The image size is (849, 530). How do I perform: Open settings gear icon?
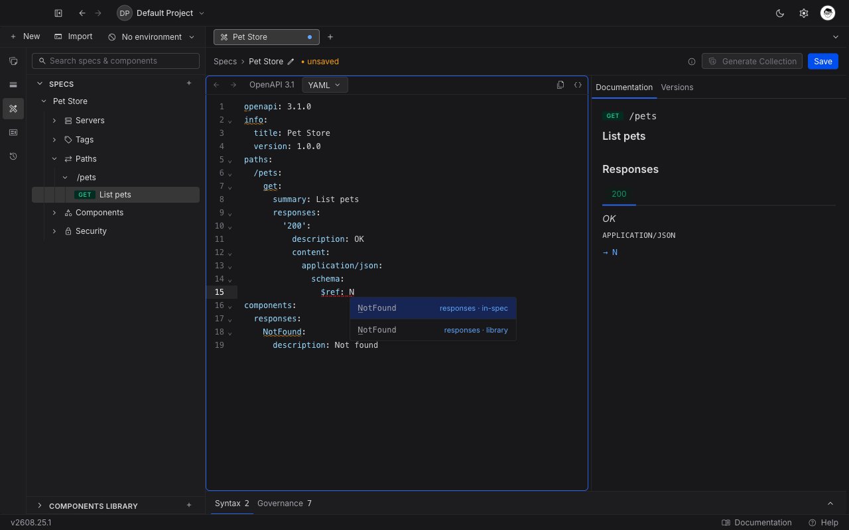pyautogui.click(x=804, y=13)
